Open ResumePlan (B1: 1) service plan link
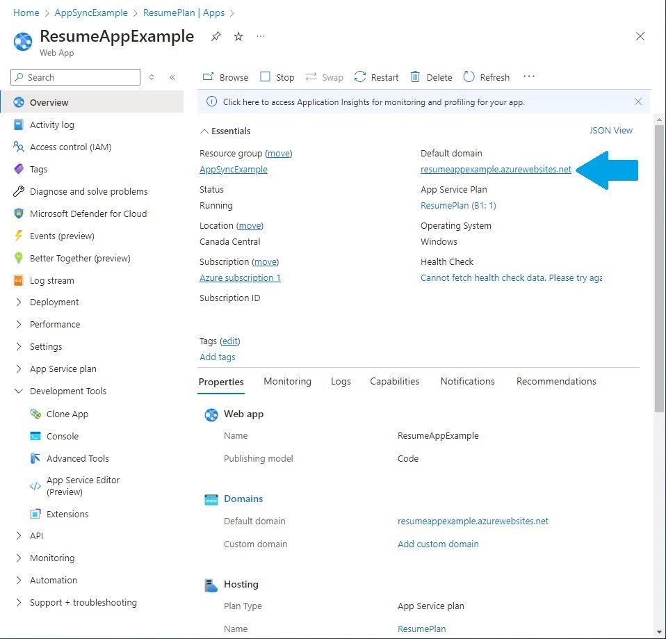 coord(458,206)
